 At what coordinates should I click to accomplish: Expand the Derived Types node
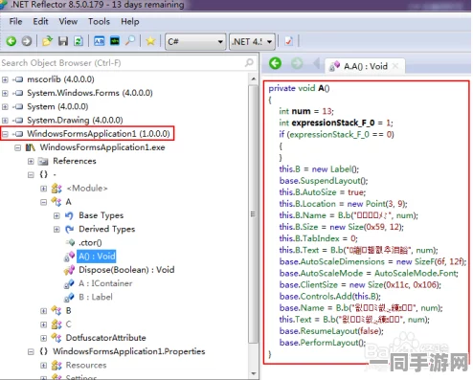pos(56,229)
